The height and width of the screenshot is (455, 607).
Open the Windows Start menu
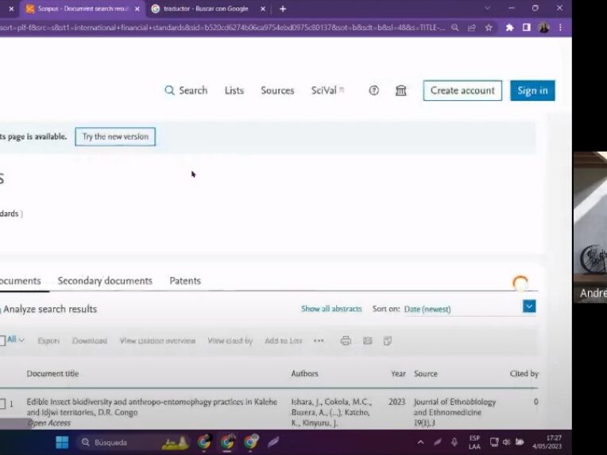(x=62, y=442)
